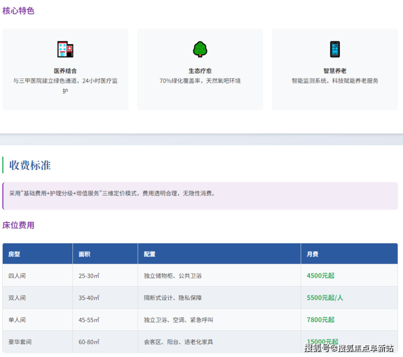The image size is (403, 357).
Task: Click the green tree icon above 生态疗愈
Action: (200, 50)
